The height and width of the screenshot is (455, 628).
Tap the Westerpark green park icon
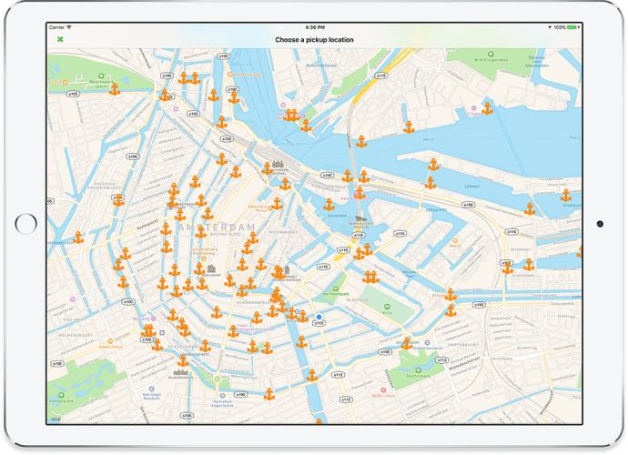[x=101, y=76]
